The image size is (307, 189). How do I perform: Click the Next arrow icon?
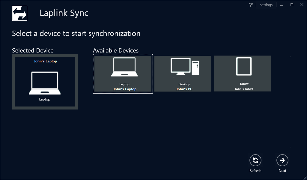(282, 160)
